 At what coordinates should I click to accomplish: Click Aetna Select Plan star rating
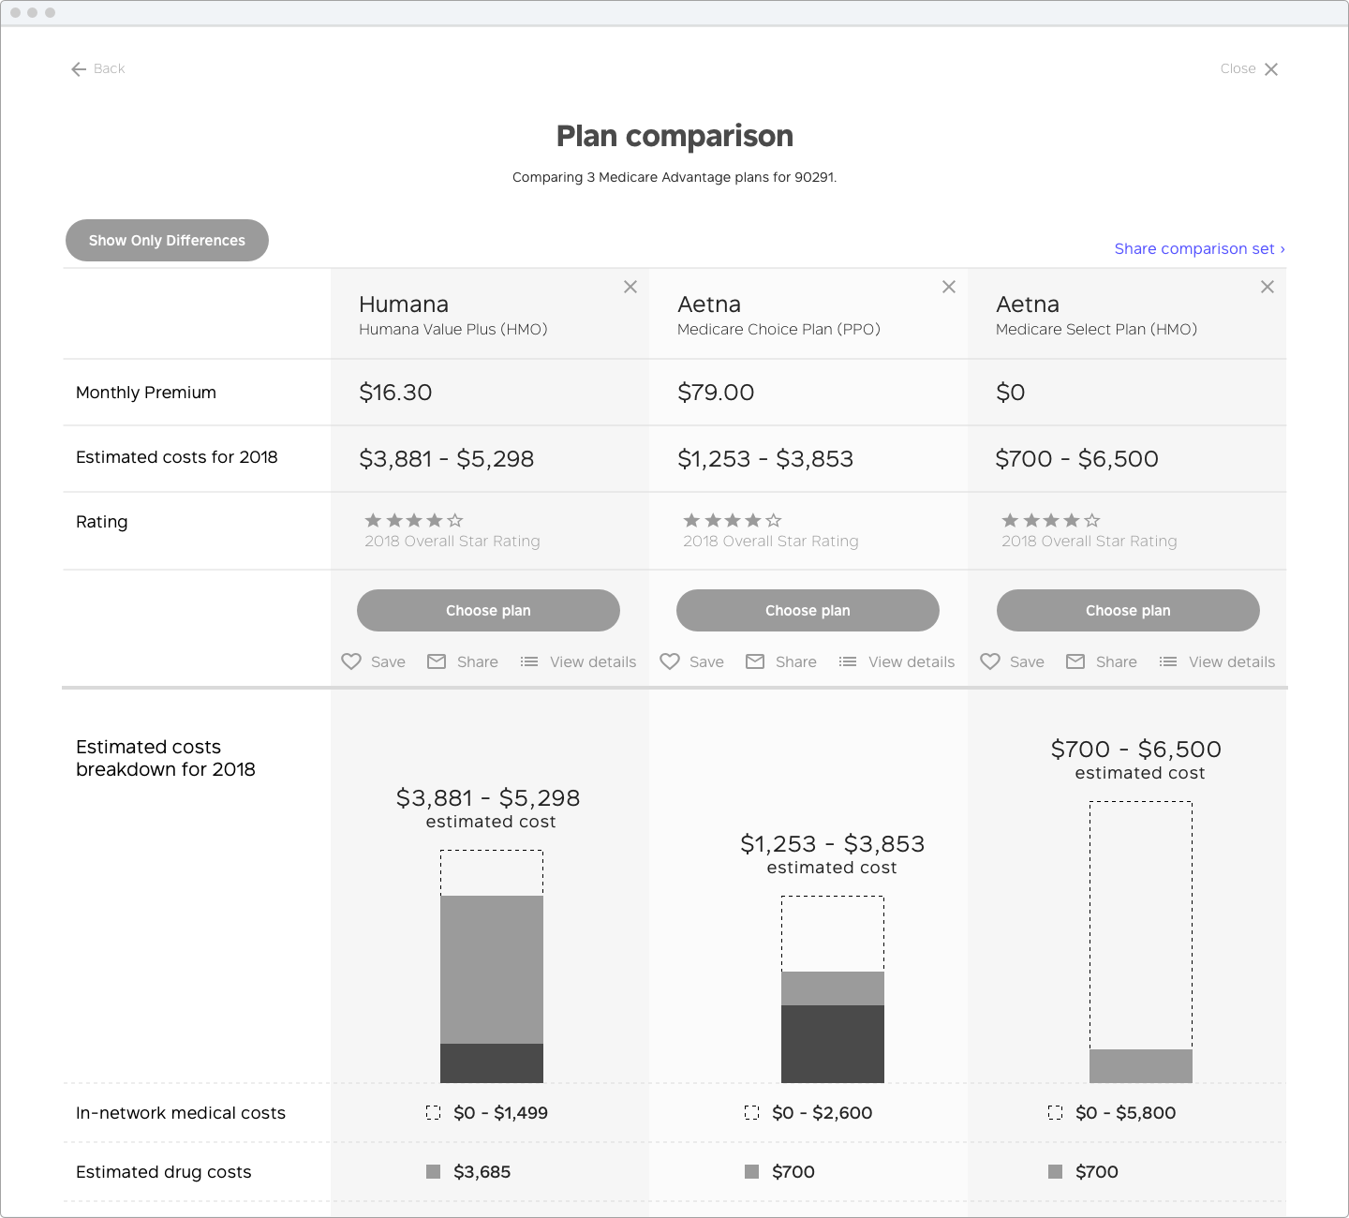coord(1050,520)
